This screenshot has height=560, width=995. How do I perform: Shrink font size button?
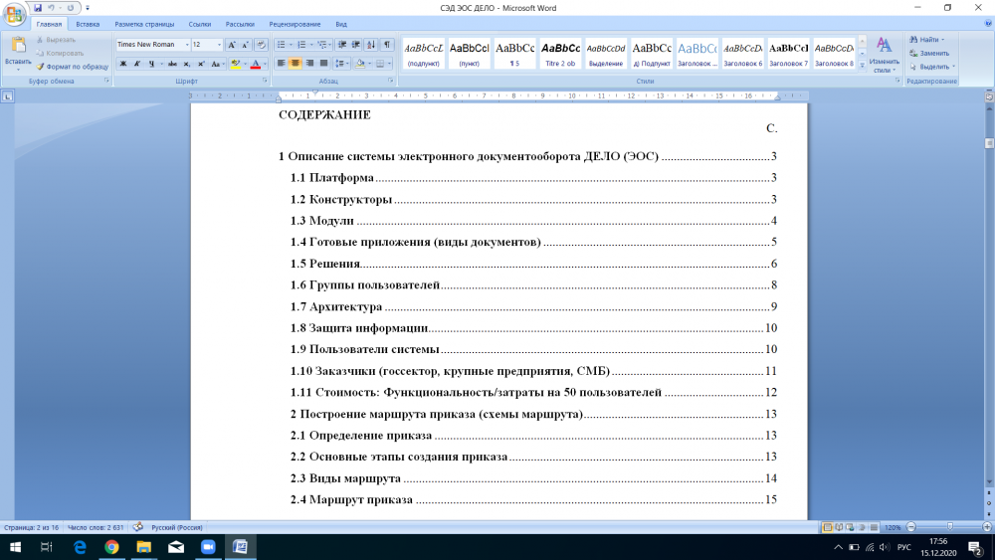(246, 45)
